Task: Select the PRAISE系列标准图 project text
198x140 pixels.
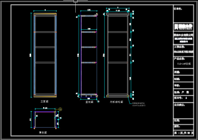Action: coord(183,52)
